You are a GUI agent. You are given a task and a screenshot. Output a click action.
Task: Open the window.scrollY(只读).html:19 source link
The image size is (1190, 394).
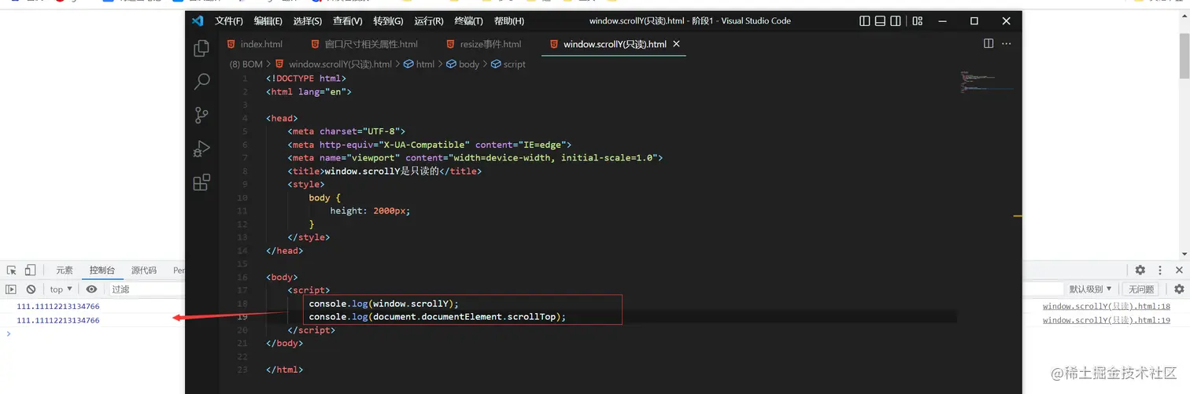click(x=1106, y=320)
